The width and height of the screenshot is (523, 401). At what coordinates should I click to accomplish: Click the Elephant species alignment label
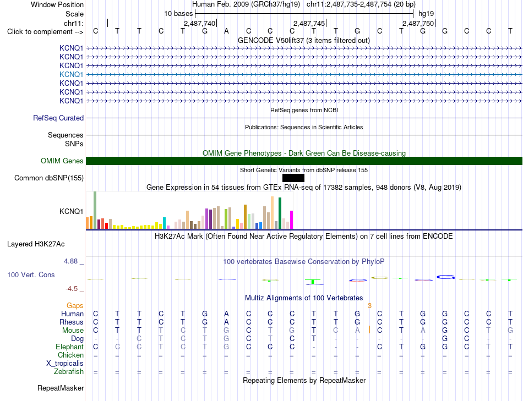[69, 347]
